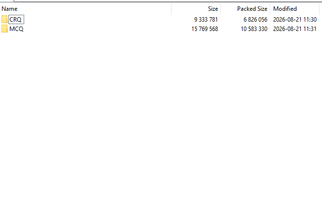Select the CRQ folder icon
The width and height of the screenshot is (322, 212).
[4, 20]
